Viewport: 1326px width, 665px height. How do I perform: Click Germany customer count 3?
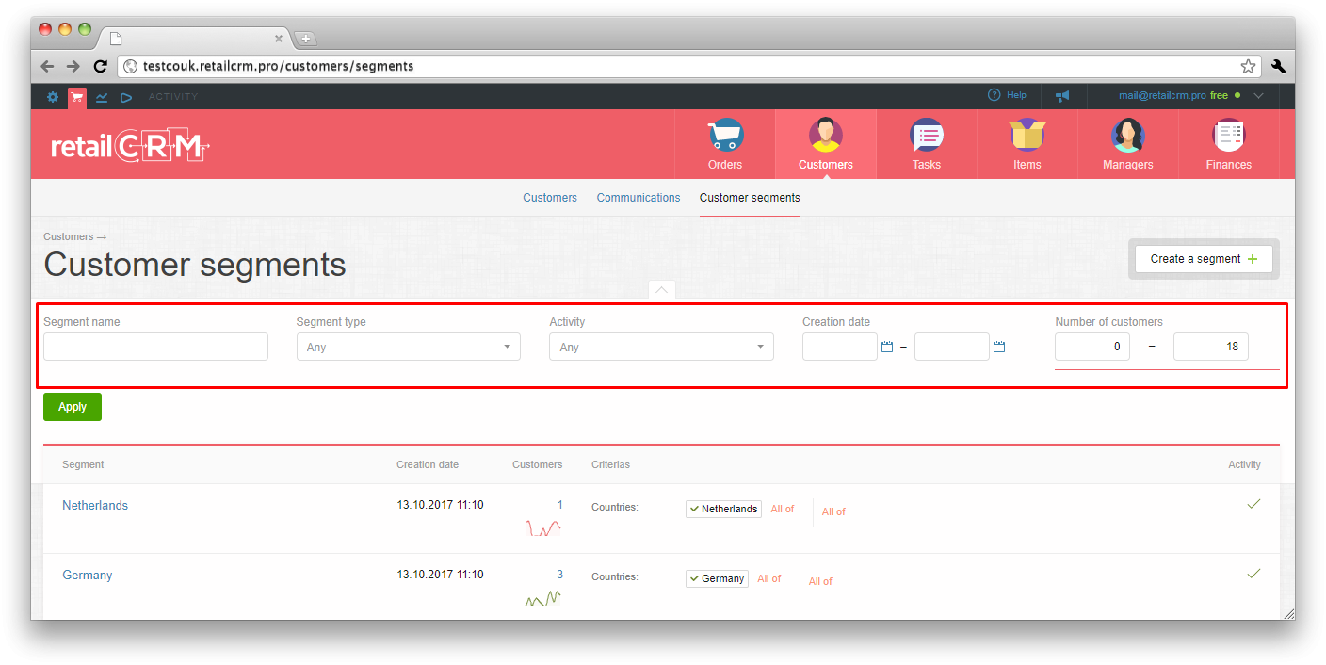pyautogui.click(x=559, y=575)
